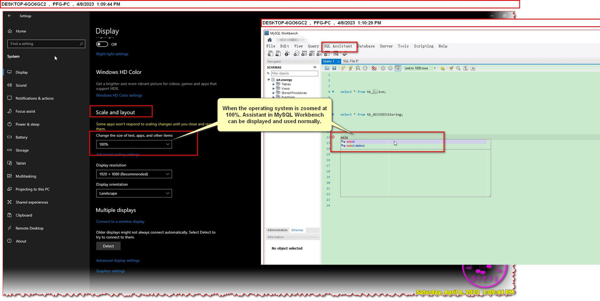Click the Find a setting search box
This screenshot has height=301, width=600.
coord(46,44)
